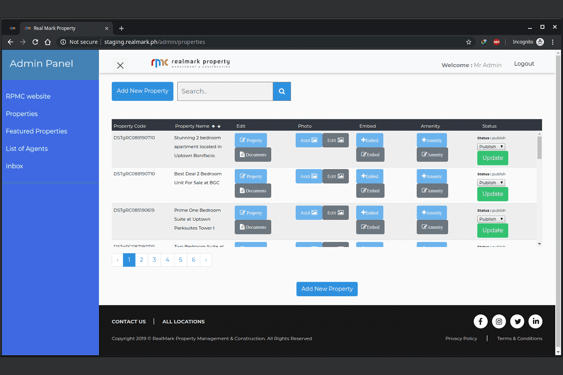Click the browser address bar URL
The height and width of the screenshot is (375, 563).
(x=155, y=42)
